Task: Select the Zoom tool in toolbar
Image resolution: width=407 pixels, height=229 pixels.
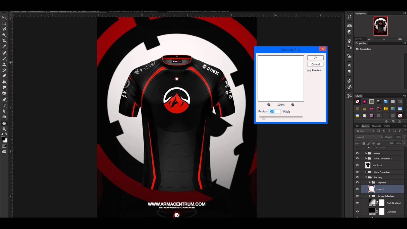Action: click(x=4, y=129)
